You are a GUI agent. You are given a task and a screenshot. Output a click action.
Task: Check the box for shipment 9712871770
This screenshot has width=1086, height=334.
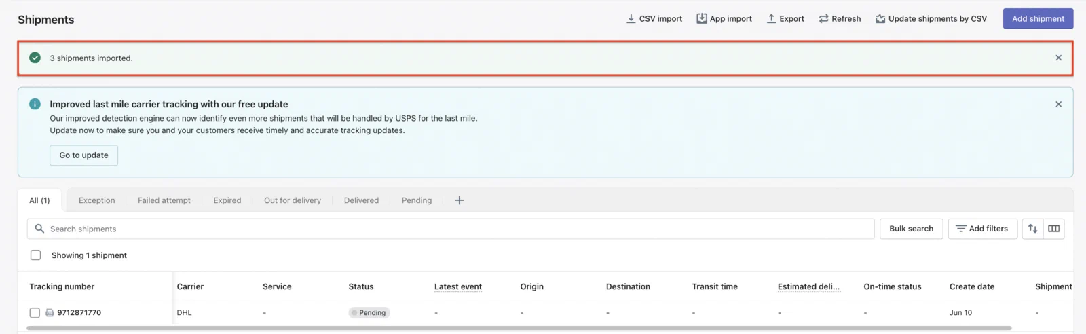point(35,313)
